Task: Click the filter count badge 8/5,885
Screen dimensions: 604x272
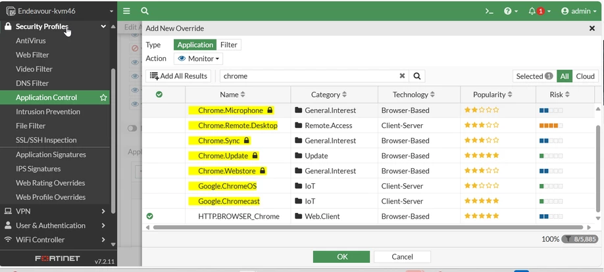Action: pos(579,239)
